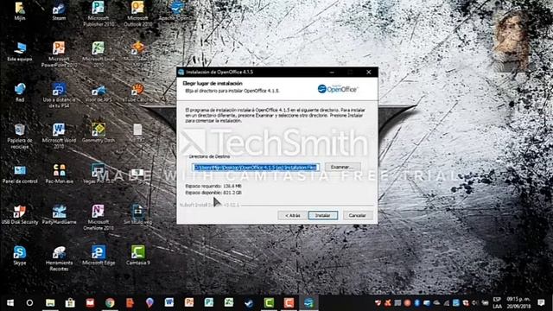Open Microsoft Store from taskbar
This screenshot has height=311, width=553.
coord(70,303)
